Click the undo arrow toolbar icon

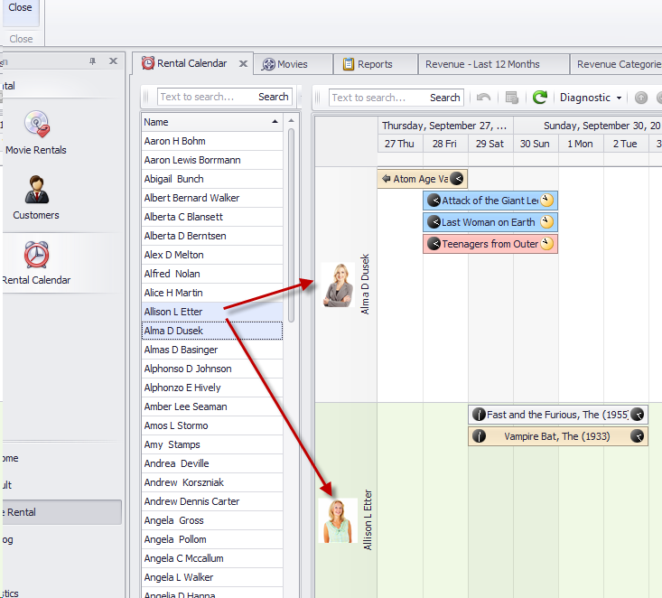(483, 98)
